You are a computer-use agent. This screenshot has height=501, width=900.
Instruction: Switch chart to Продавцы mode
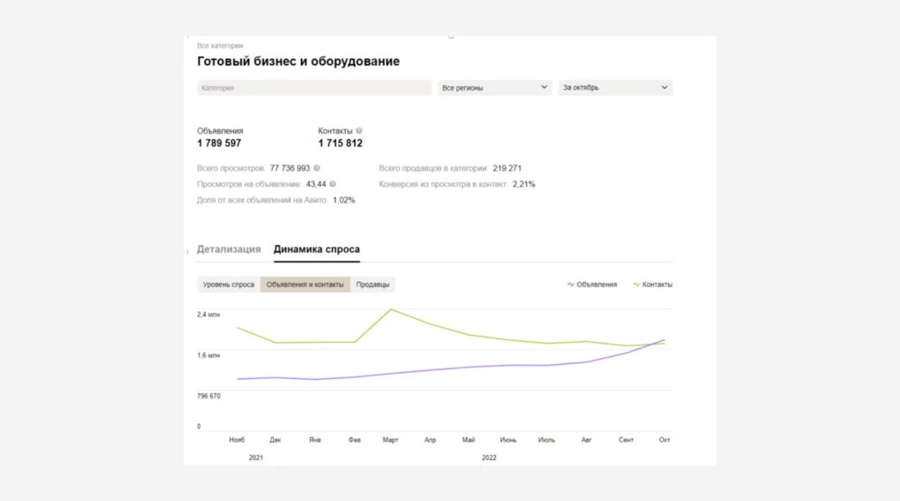373,285
